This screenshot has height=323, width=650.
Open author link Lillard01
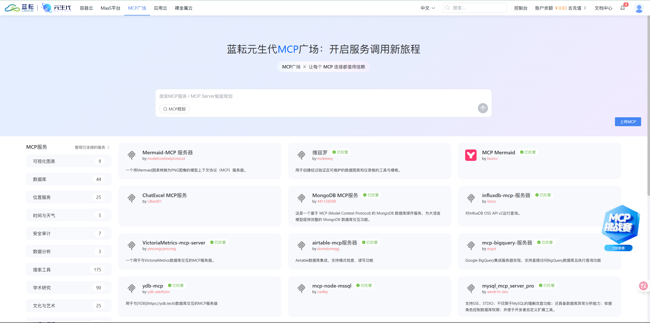pyautogui.click(x=155, y=201)
